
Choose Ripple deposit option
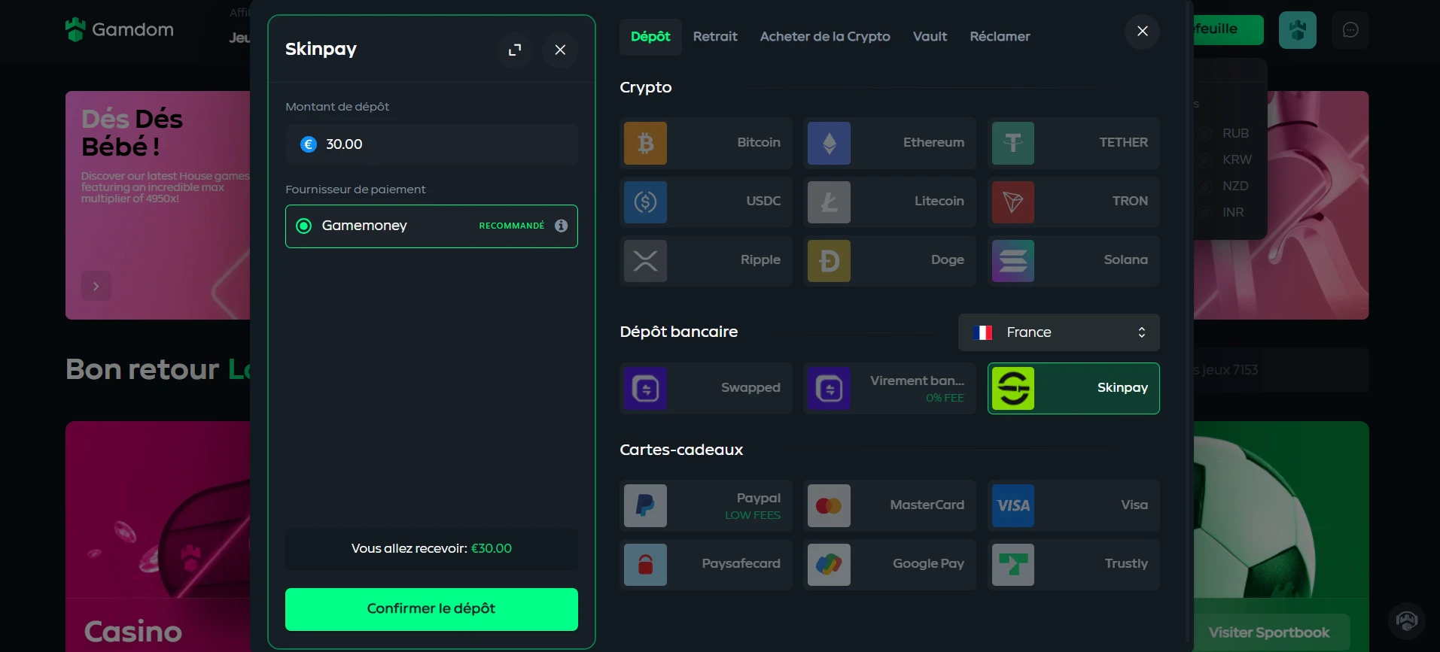[706, 260]
